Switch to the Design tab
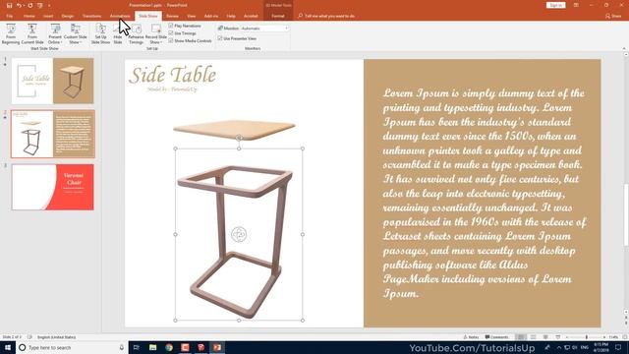The image size is (629, 354). point(68,16)
